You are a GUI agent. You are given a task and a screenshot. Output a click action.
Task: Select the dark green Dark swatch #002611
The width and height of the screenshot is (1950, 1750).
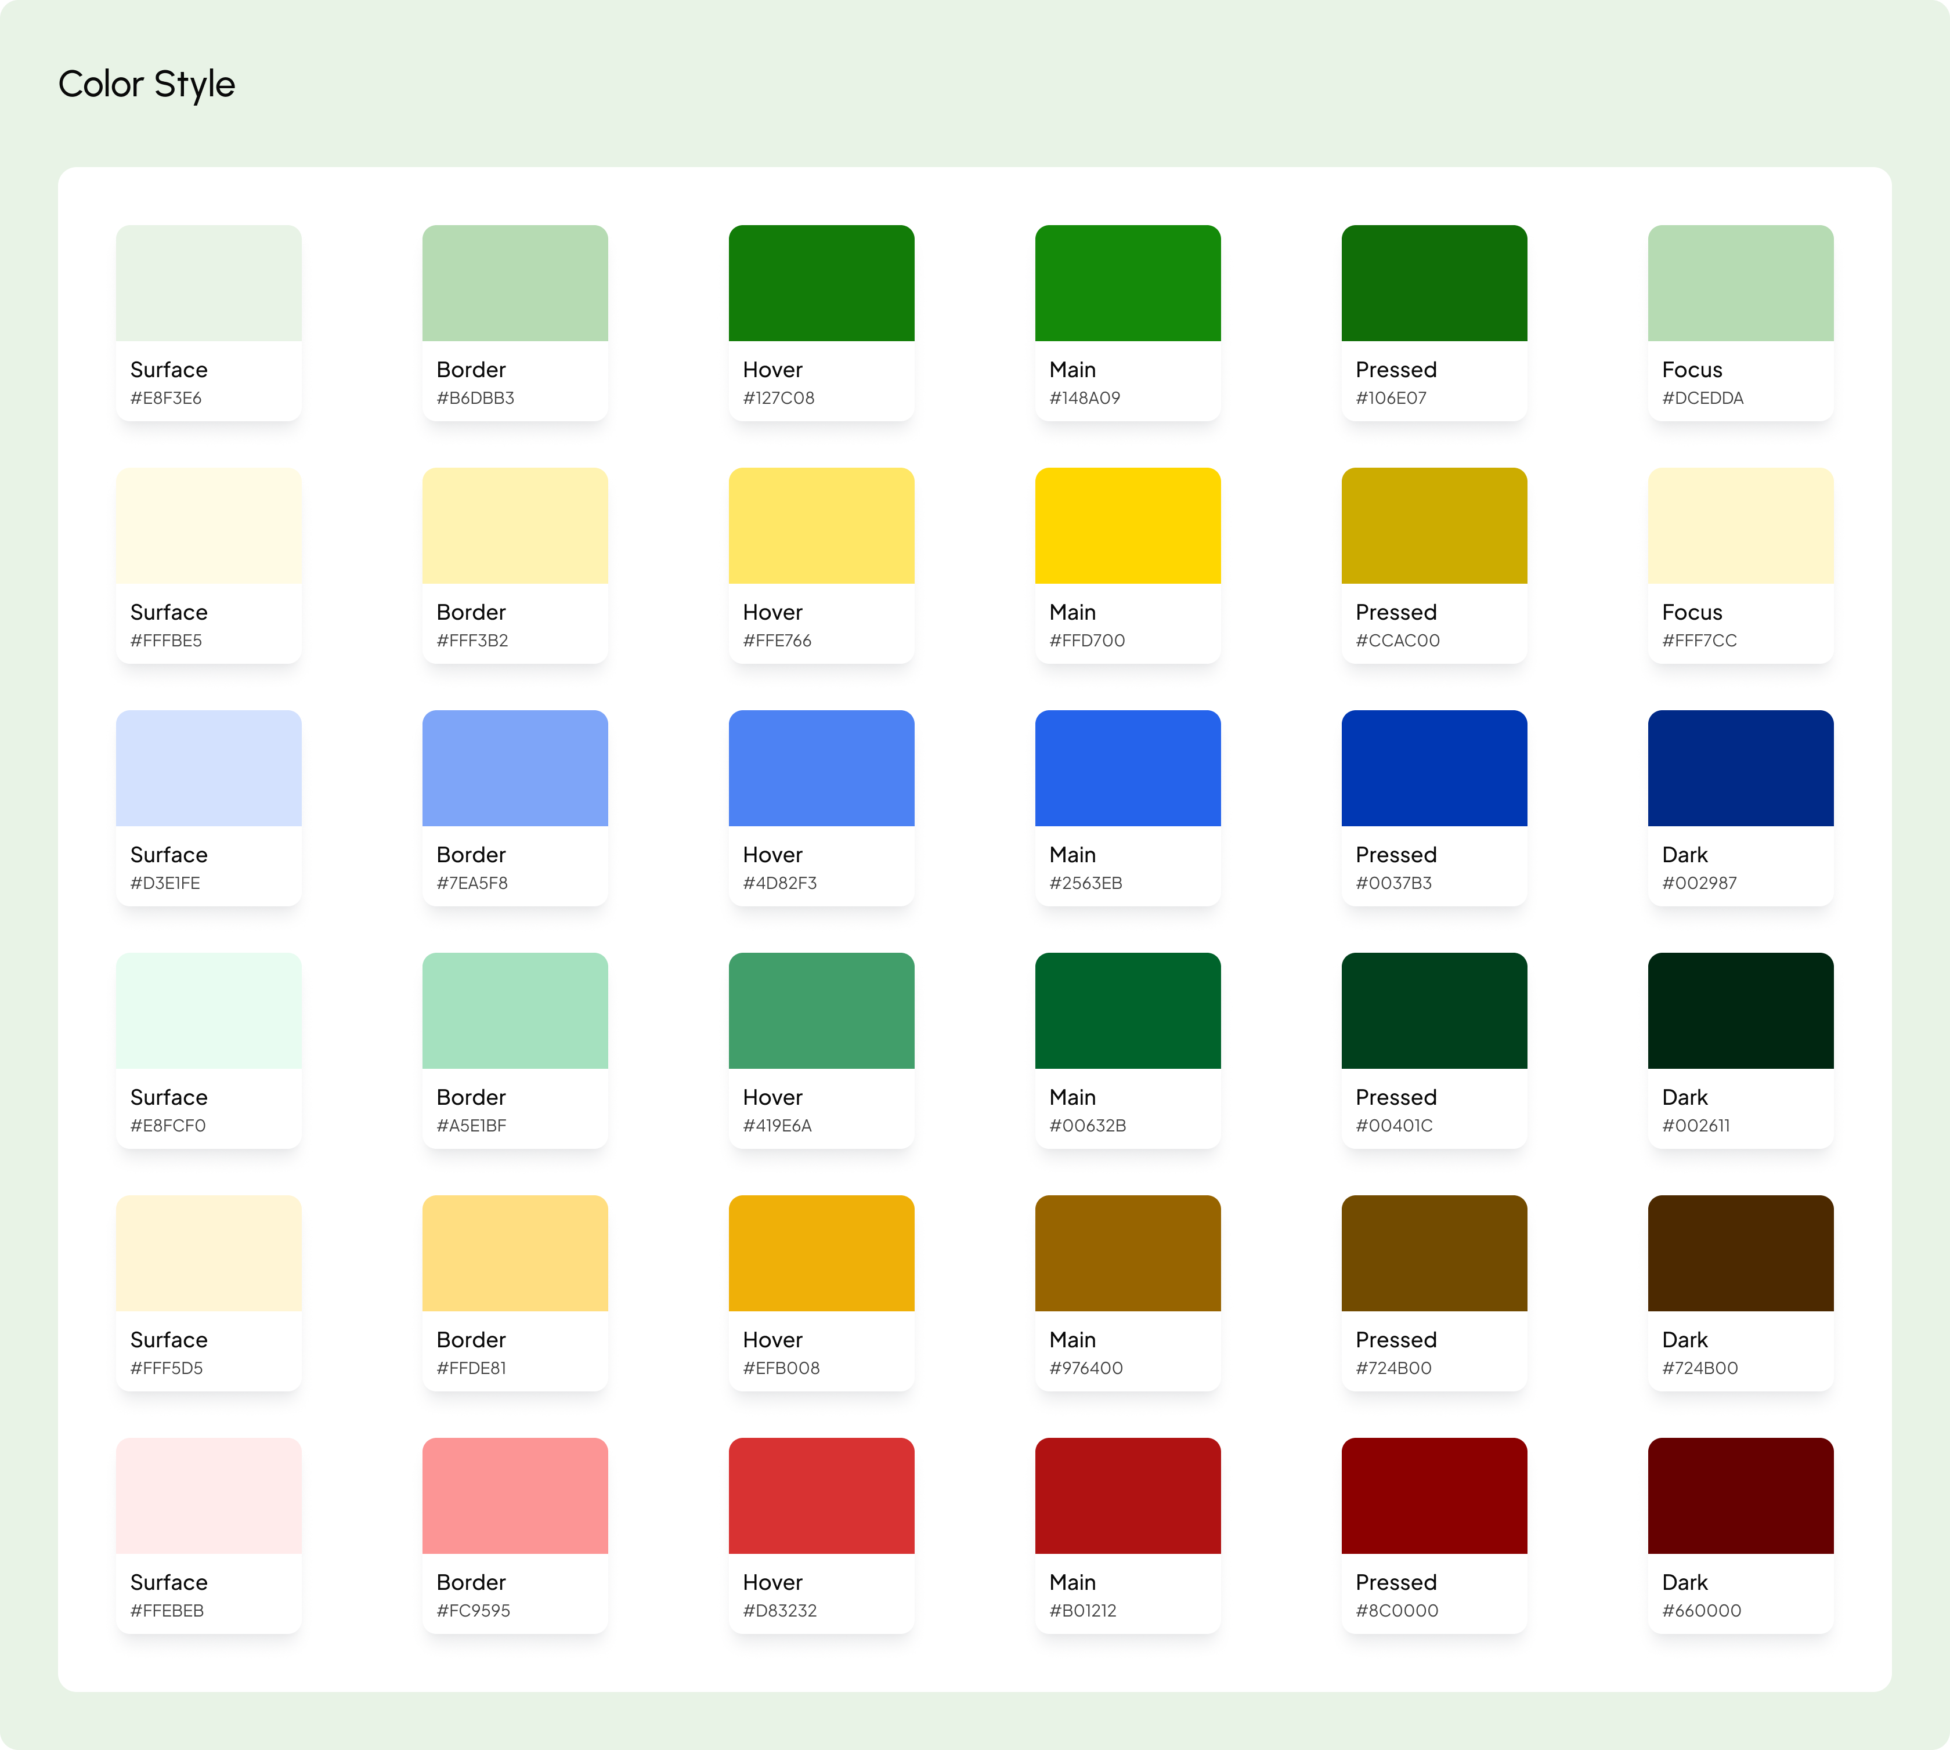point(1739,1010)
